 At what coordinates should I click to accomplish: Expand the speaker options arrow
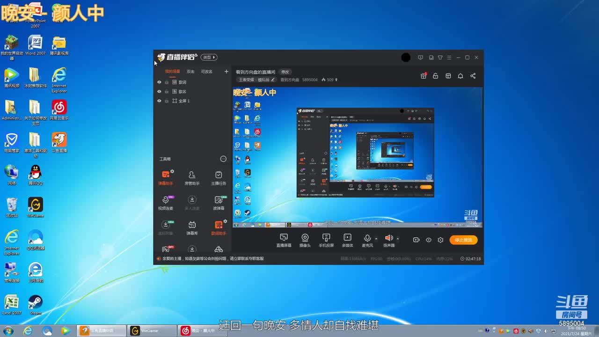click(x=398, y=239)
